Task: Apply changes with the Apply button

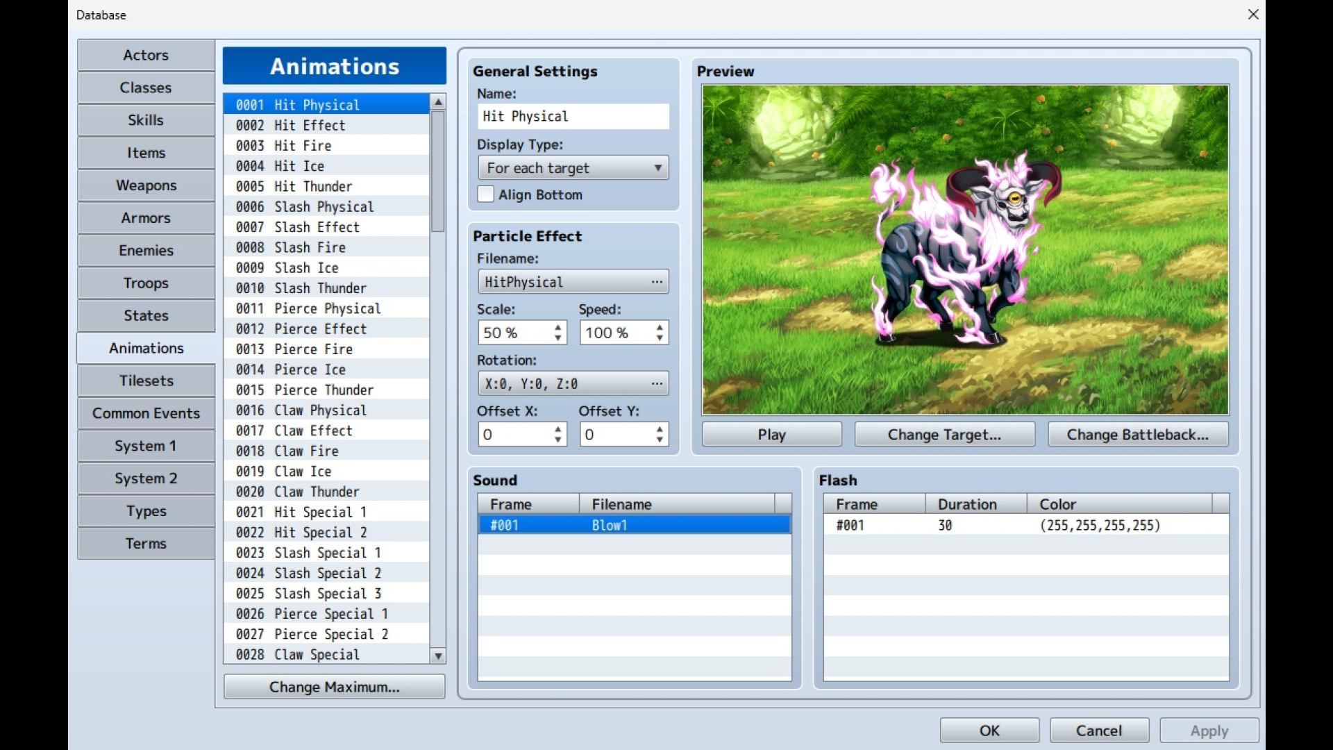Action: [1208, 730]
